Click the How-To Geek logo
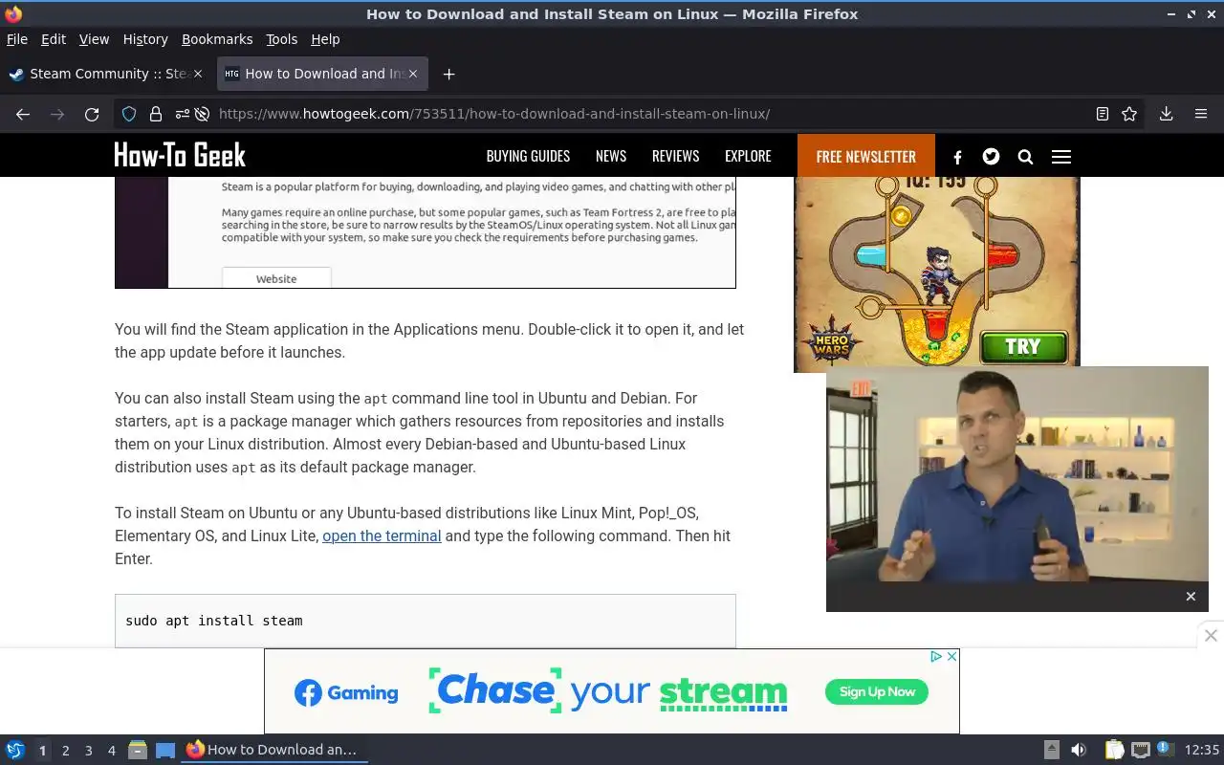The image size is (1224, 765). 180,155
